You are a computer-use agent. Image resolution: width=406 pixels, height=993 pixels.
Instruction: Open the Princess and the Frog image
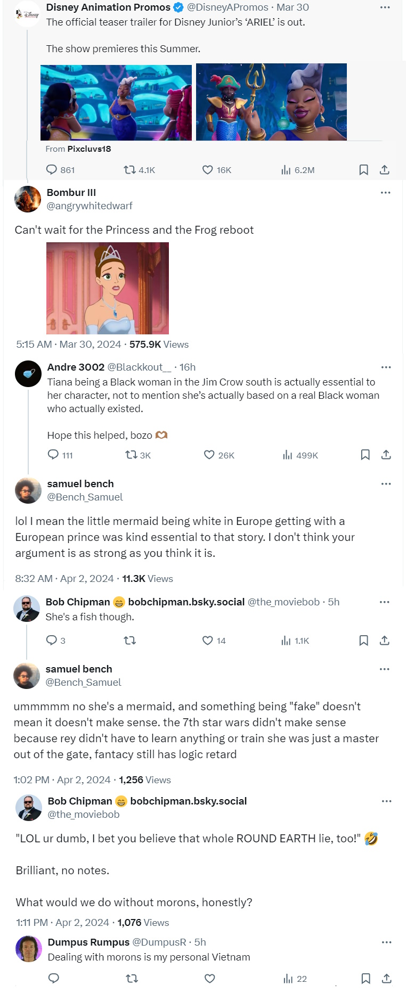tap(108, 288)
